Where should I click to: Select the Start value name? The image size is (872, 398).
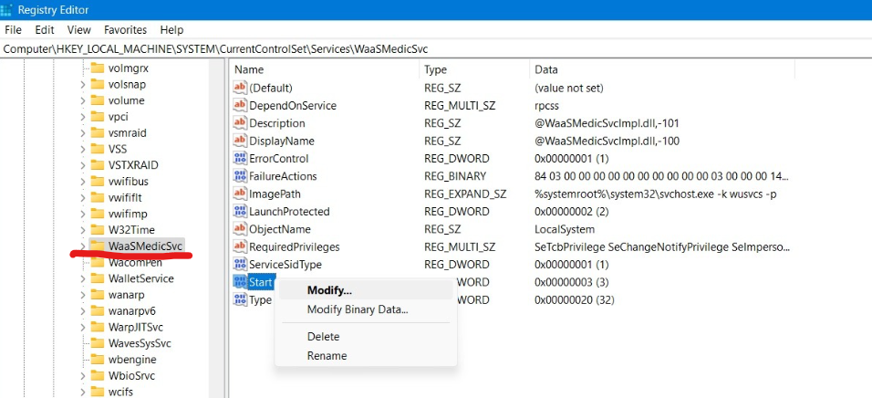point(260,282)
